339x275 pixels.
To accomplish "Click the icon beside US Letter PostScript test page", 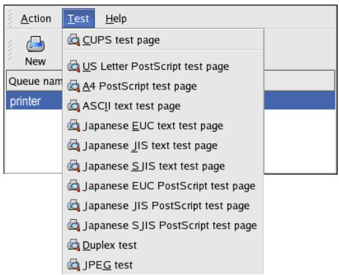I will point(74,67).
